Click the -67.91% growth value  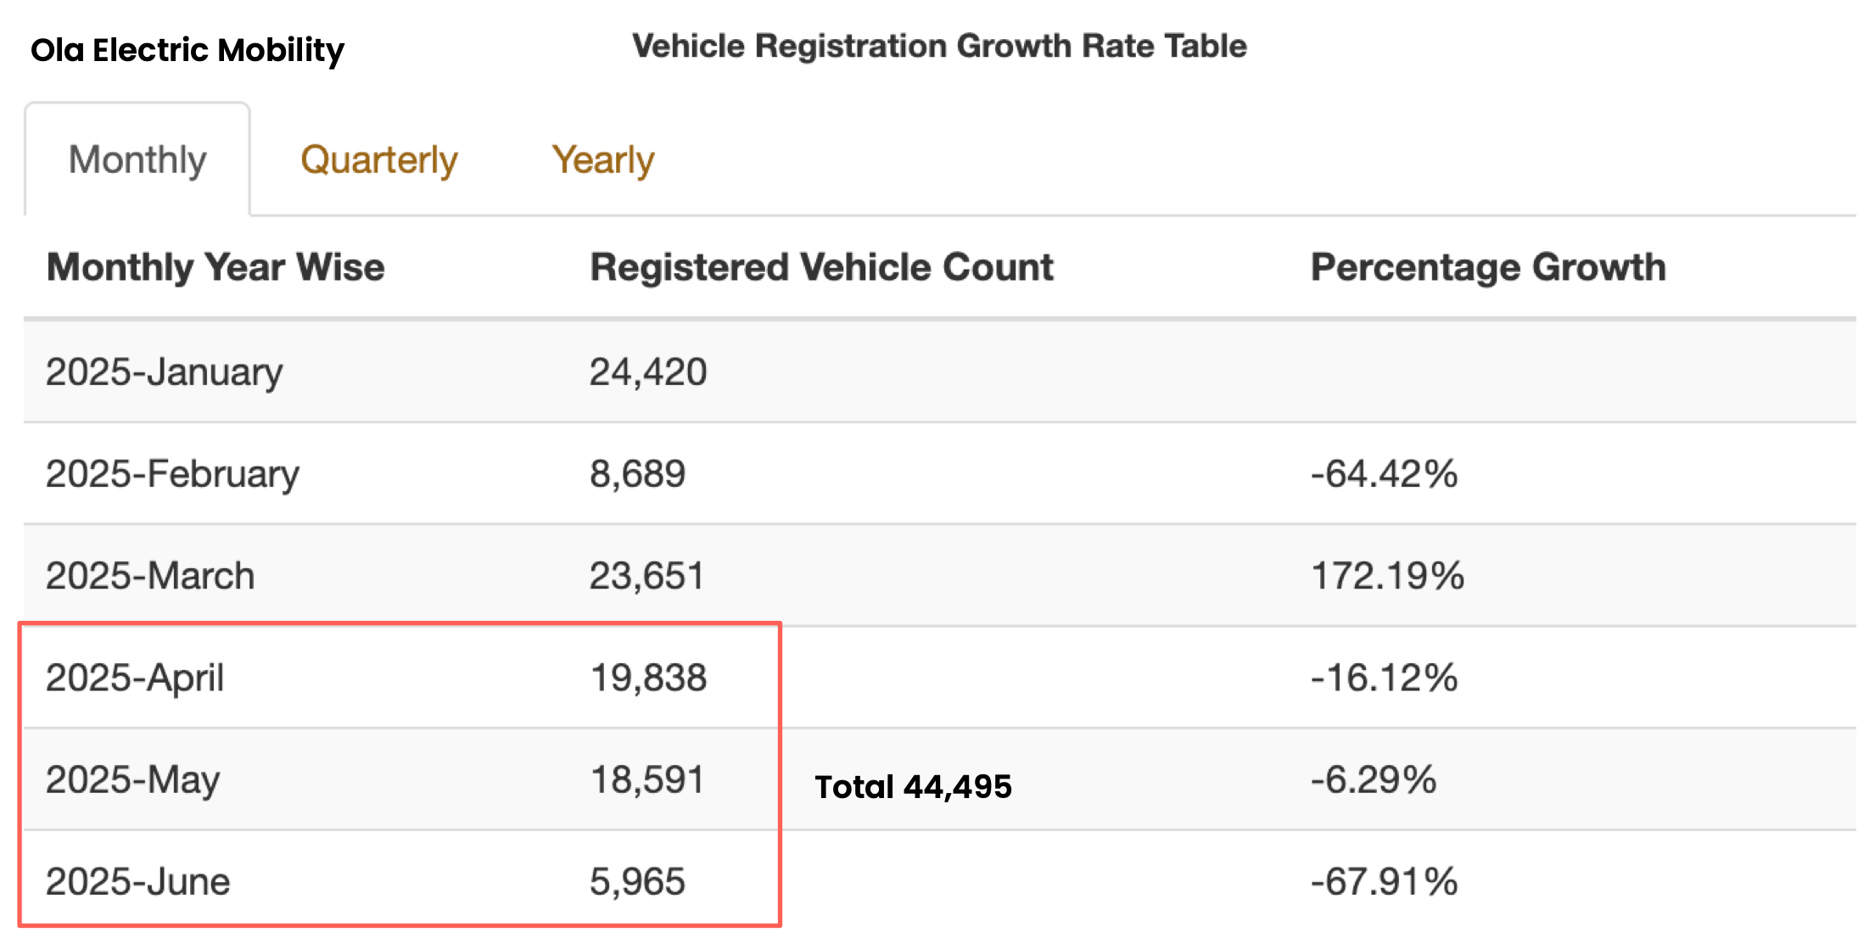(x=1384, y=881)
